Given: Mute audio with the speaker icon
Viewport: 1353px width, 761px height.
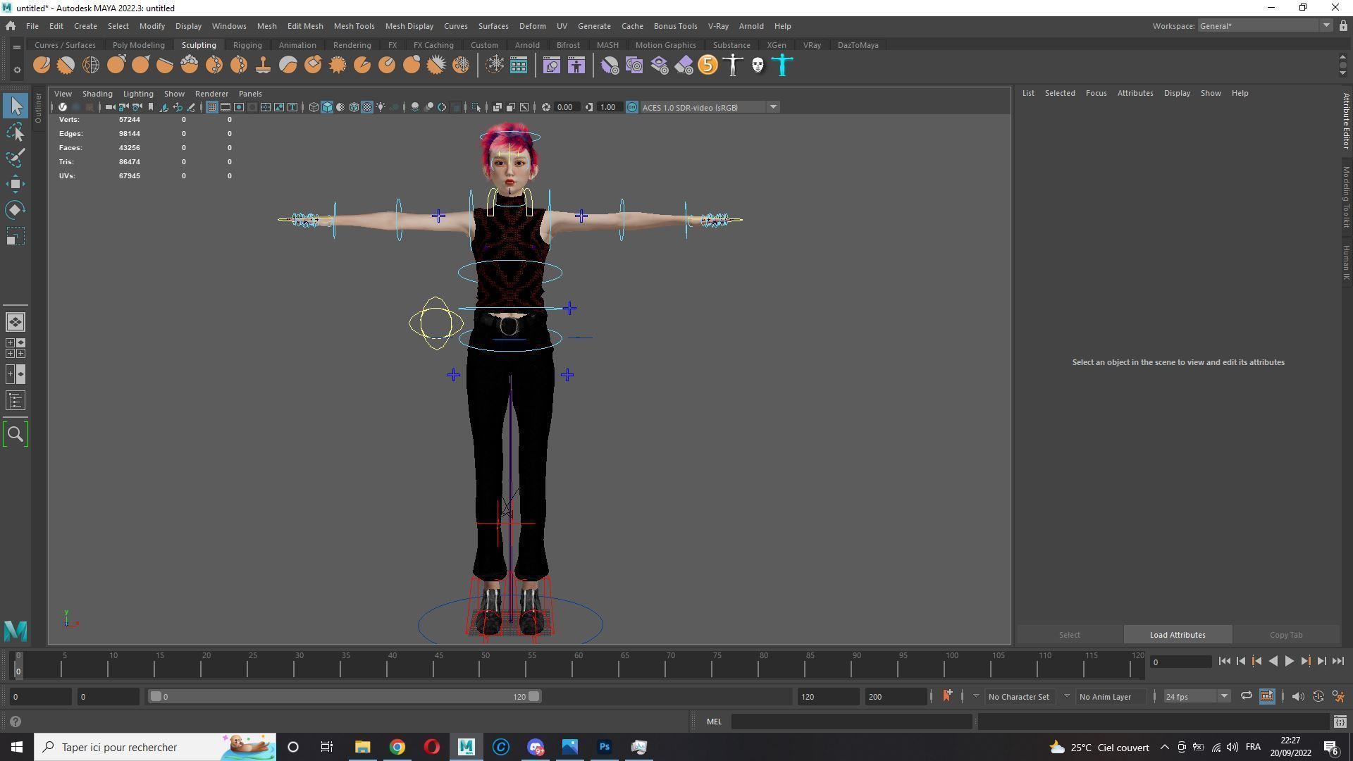Looking at the screenshot, I should coord(1297,696).
